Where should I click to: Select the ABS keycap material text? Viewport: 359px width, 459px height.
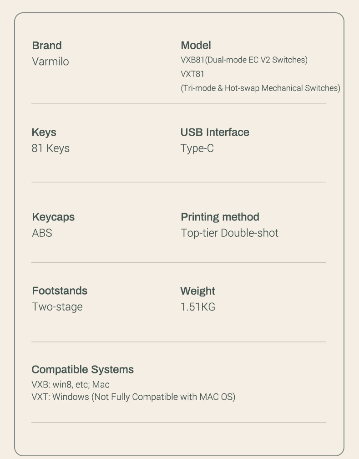42,233
